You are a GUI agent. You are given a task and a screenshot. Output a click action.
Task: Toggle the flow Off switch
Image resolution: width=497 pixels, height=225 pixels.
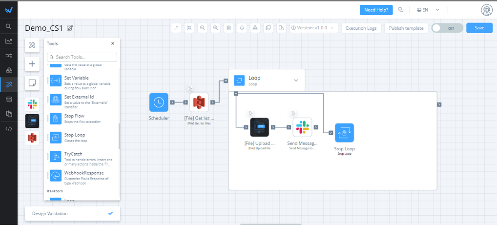click(447, 28)
